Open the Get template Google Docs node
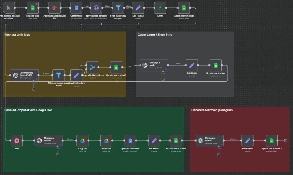 (x=76, y=8)
